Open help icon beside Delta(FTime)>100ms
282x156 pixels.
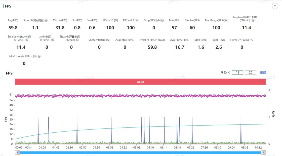coord(39,56)
